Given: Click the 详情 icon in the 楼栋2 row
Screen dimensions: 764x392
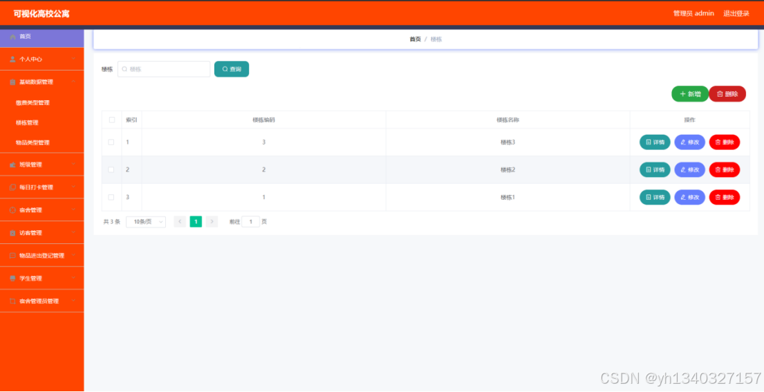Looking at the screenshot, I should point(649,169).
